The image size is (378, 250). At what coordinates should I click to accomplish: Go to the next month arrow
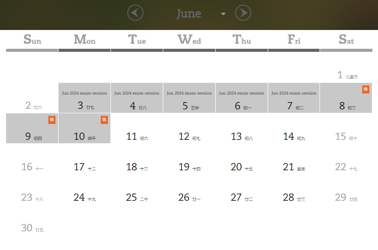click(243, 13)
